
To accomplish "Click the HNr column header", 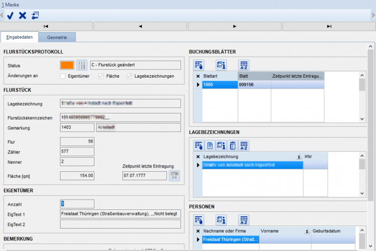I will click(315, 157).
